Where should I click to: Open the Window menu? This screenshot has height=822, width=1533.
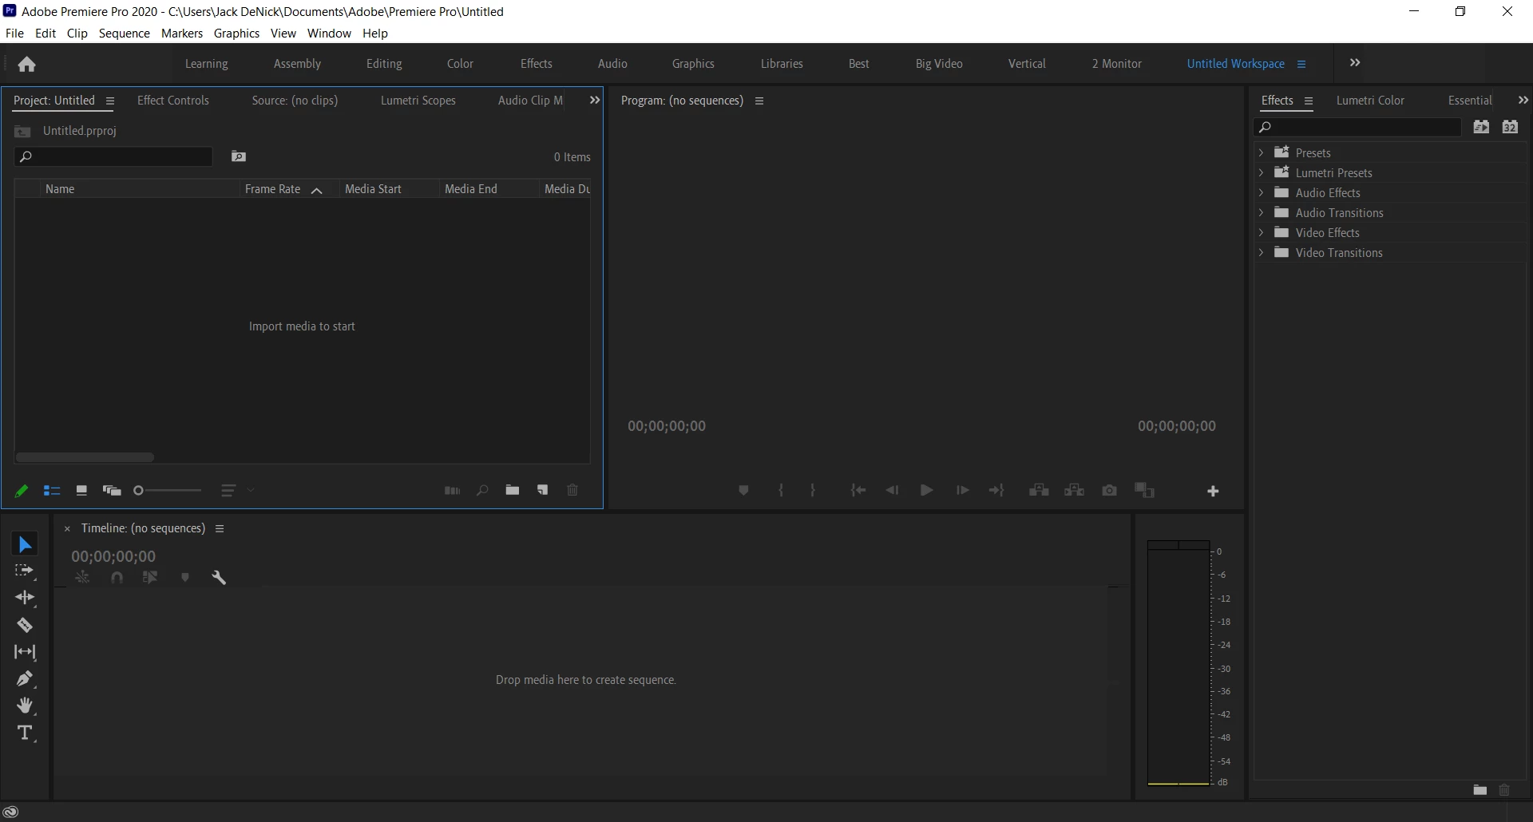[329, 34]
